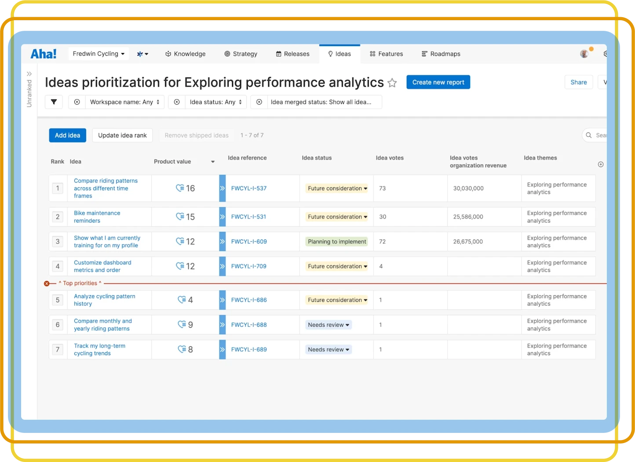This screenshot has width=635, height=462.
Task: Expand details arrow for FWCYL-I-709
Action: [x=223, y=266]
